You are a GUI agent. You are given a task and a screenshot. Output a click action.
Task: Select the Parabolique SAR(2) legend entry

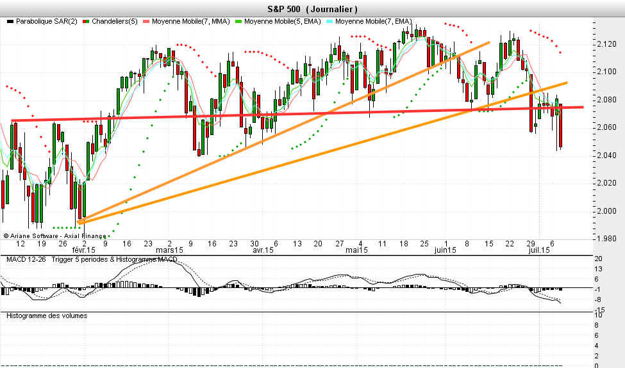(x=42, y=22)
